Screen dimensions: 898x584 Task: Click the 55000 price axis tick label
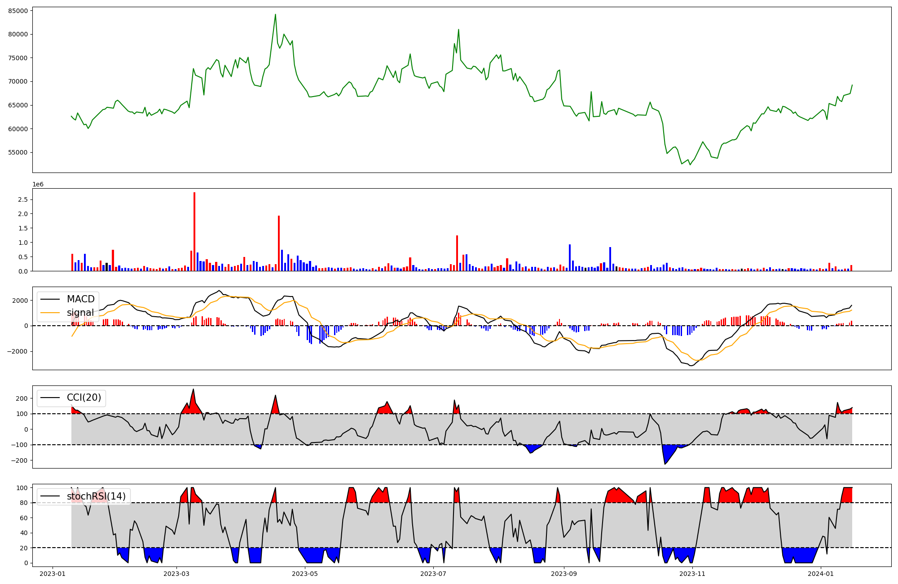(x=18, y=153)
